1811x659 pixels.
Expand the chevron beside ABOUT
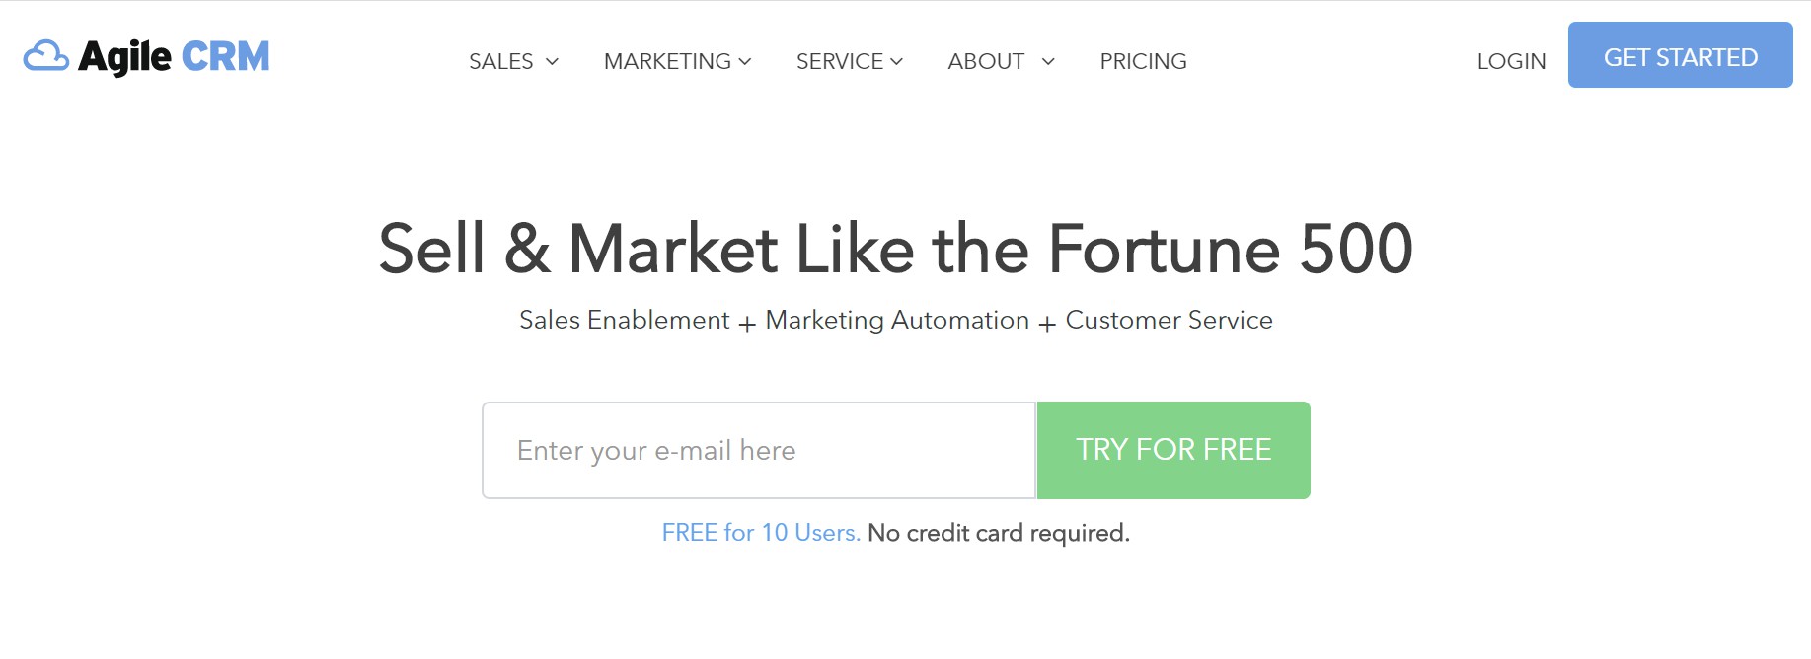tap(1048, 62)
